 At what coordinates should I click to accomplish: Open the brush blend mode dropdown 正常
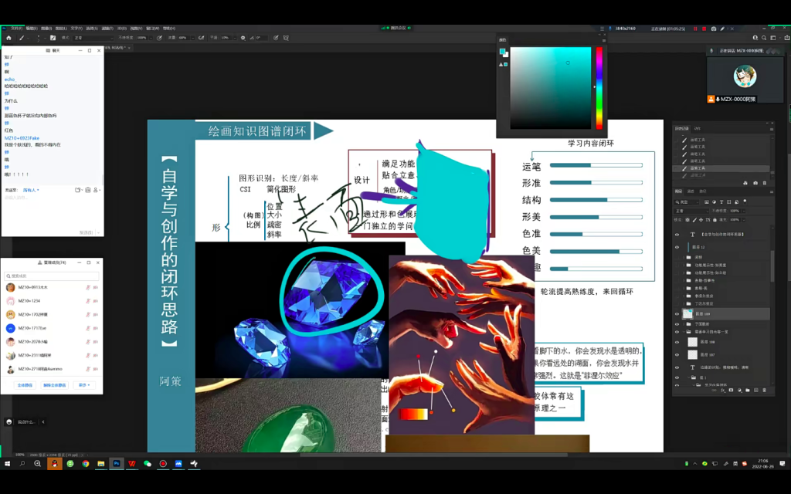pos(91,37)
